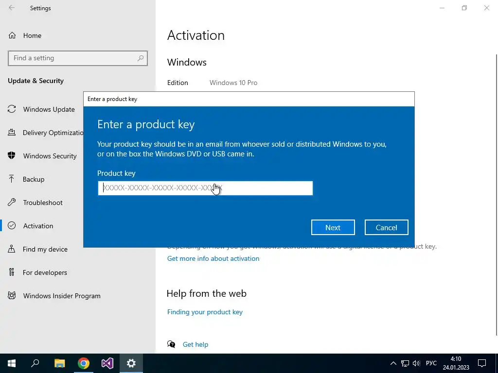Image resolution: width=498 pixels, height=373 pixels.
Task: Click the Settings back arrow
Action: coord(12,8)
